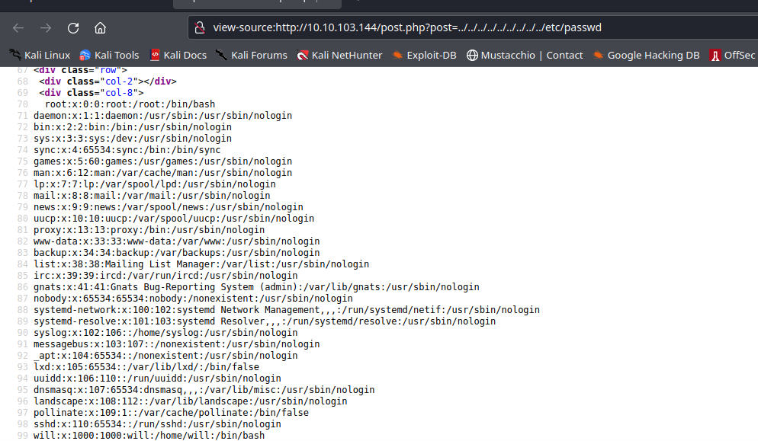Image resolution: width=758 pixels, height=441 pixels.
Task: Click the proxy:x:13:13 line
Action: coord(149,230)
